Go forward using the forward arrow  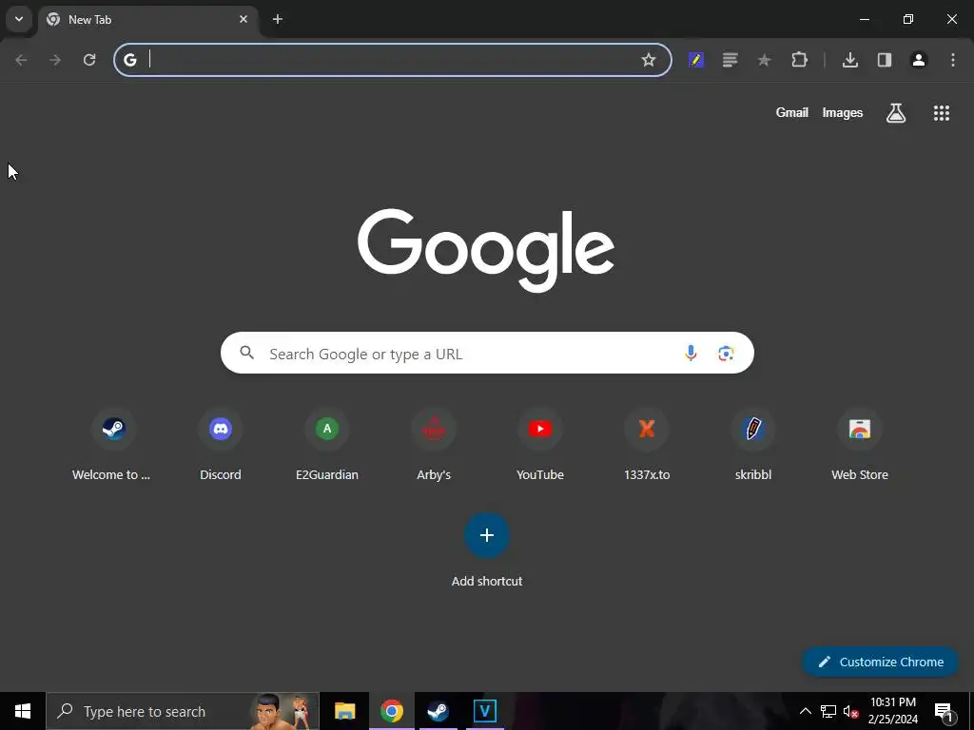click(55, 60)
